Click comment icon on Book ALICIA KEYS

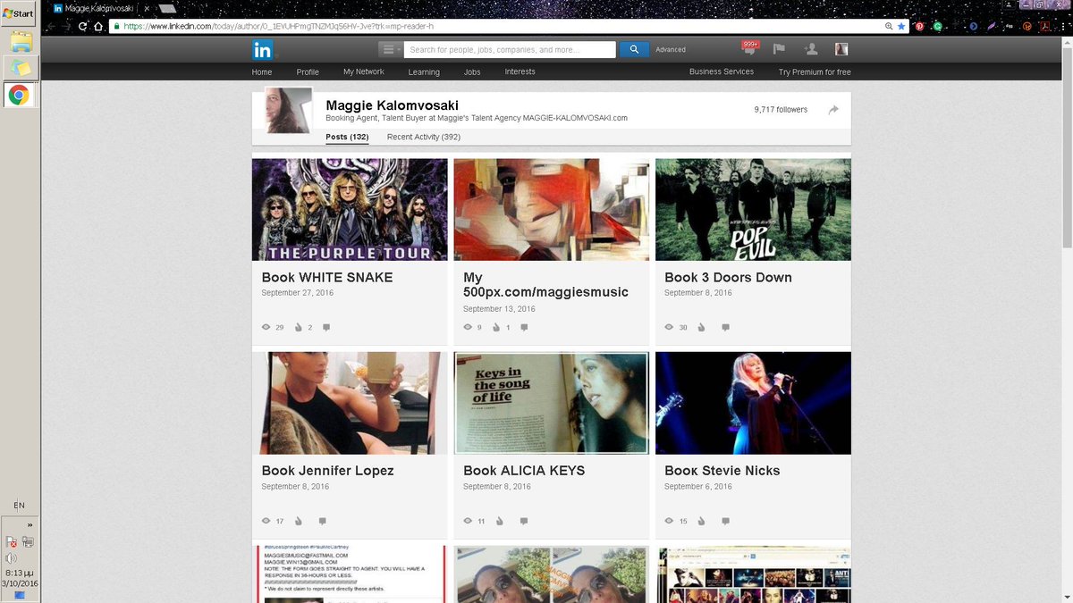click(x=524, y=521)
